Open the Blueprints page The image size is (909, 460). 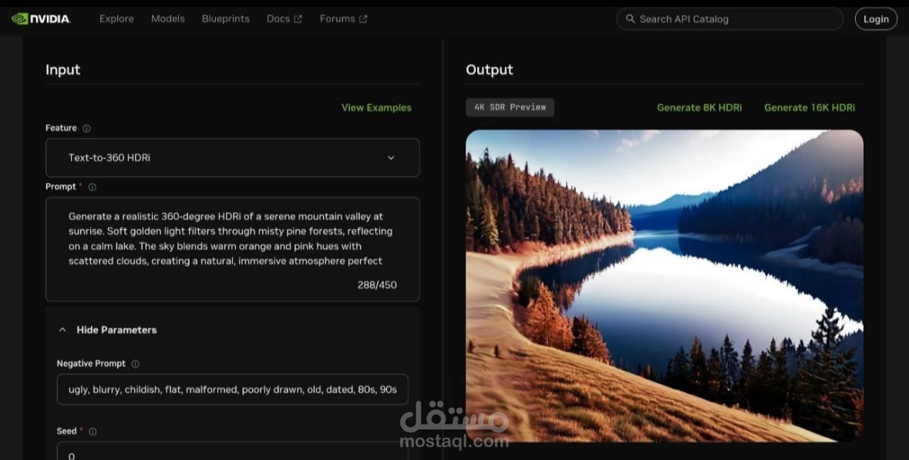click(x=225, y=19)
